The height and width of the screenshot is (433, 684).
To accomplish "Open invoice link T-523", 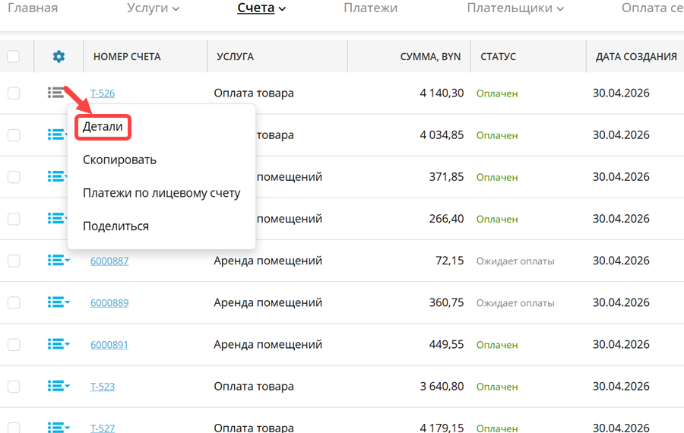I will [x=103, y=387].
